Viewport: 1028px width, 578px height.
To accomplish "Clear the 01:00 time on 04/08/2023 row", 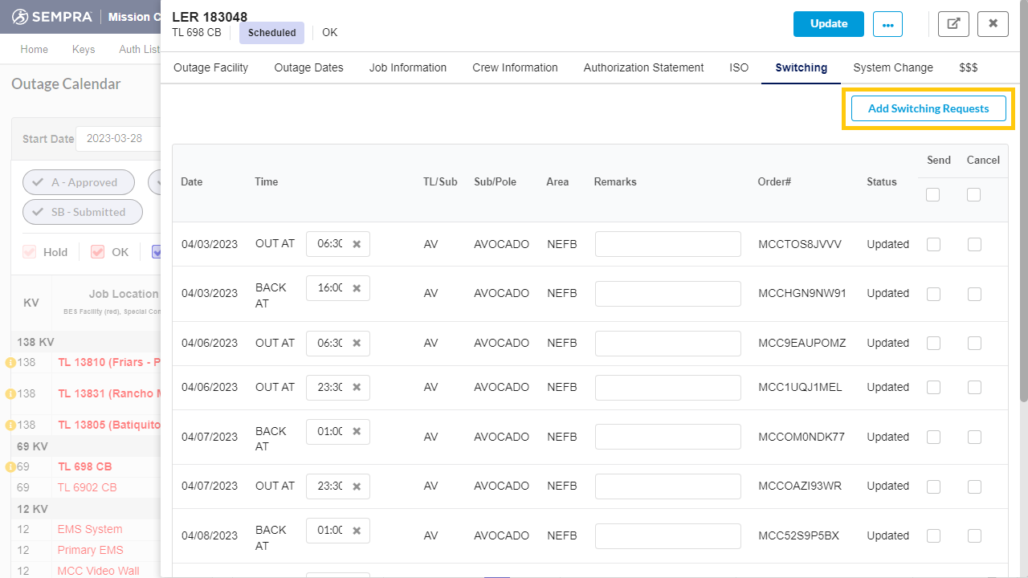I will click(x=357, y=531).
